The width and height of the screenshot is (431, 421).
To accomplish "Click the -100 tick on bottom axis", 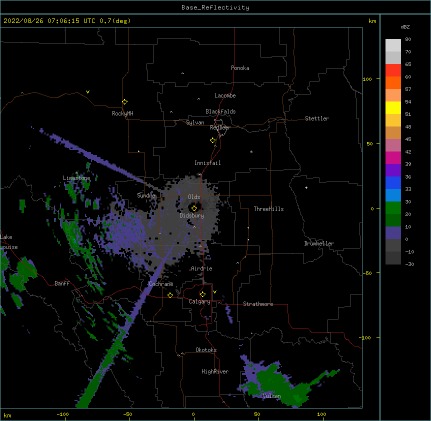I will pos(62,414).
